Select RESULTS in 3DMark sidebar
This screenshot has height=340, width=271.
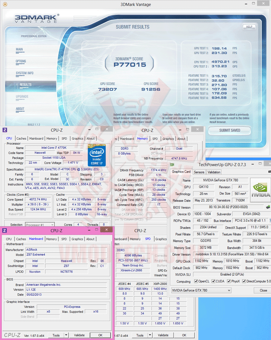tap(26, 85)
